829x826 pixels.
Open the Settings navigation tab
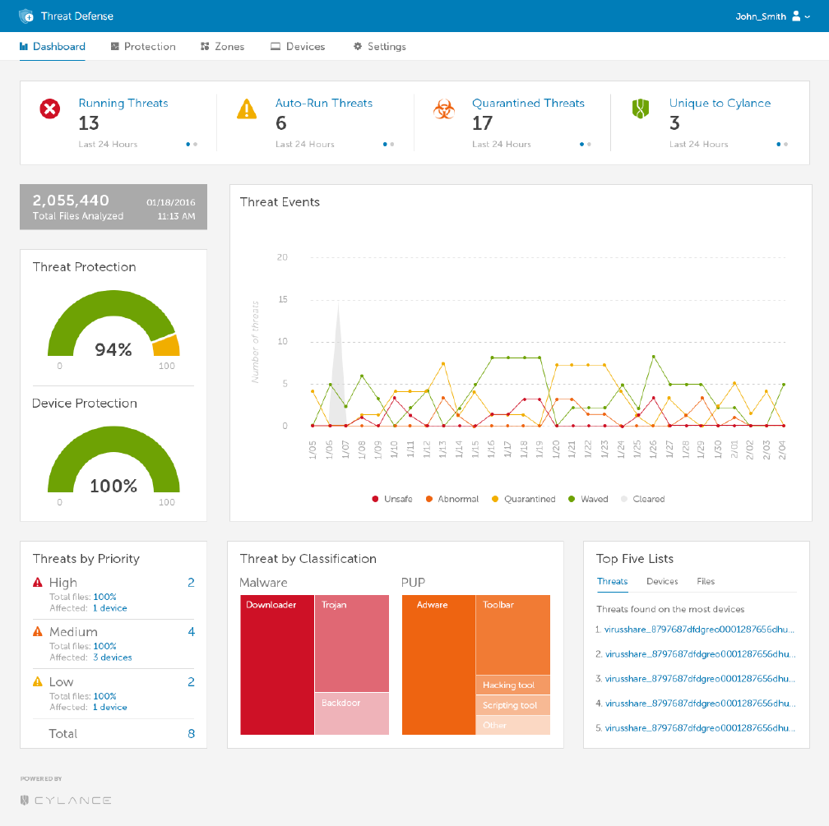tap(380, 47)
